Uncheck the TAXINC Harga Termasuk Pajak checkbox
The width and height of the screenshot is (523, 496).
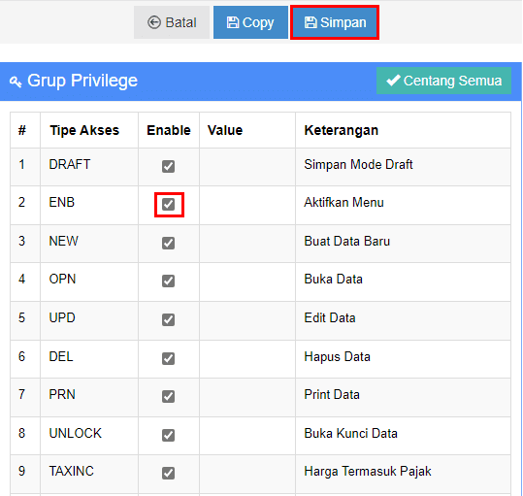[x=168, y=473]
